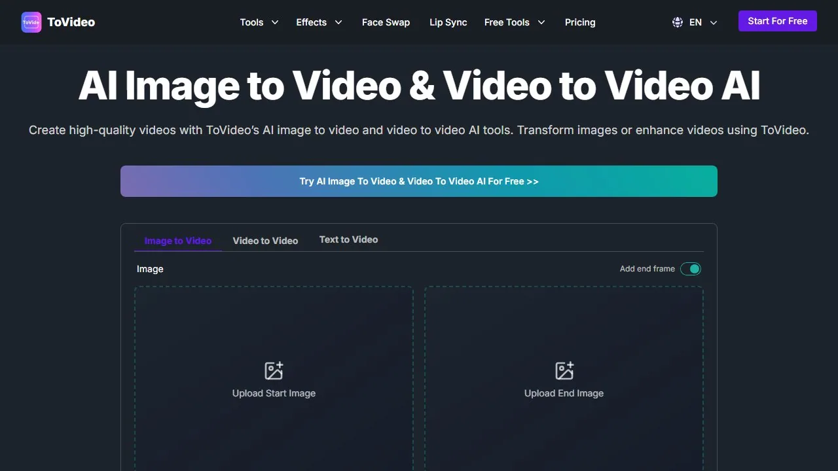This screenshot has width=838, height=471.
Task: Click the AI Image to Video heading
Action: click(x=419, y=86)
